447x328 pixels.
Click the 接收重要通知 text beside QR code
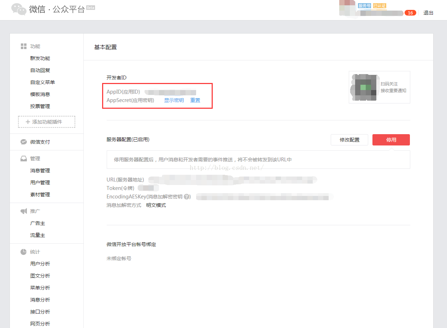pos(394,91)
